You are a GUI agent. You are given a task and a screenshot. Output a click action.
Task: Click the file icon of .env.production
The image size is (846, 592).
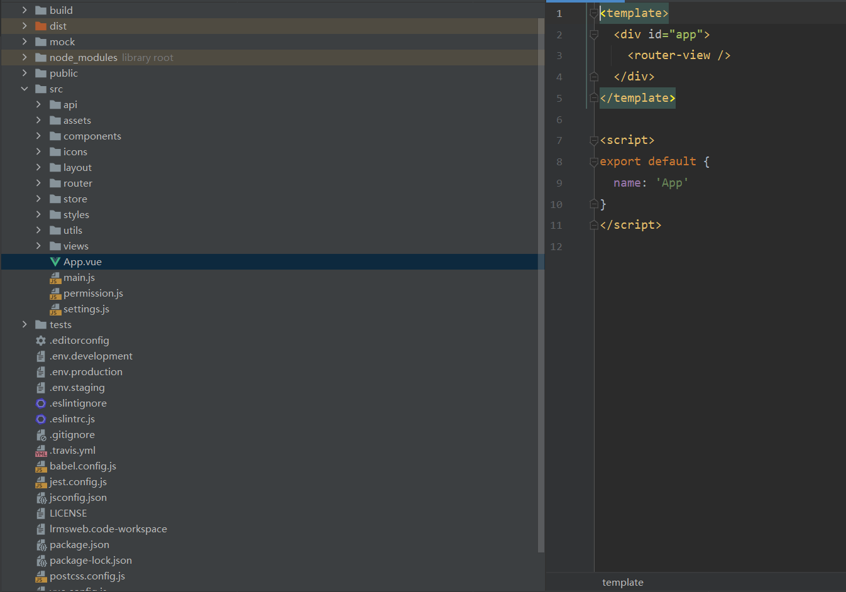pos(41,372)
